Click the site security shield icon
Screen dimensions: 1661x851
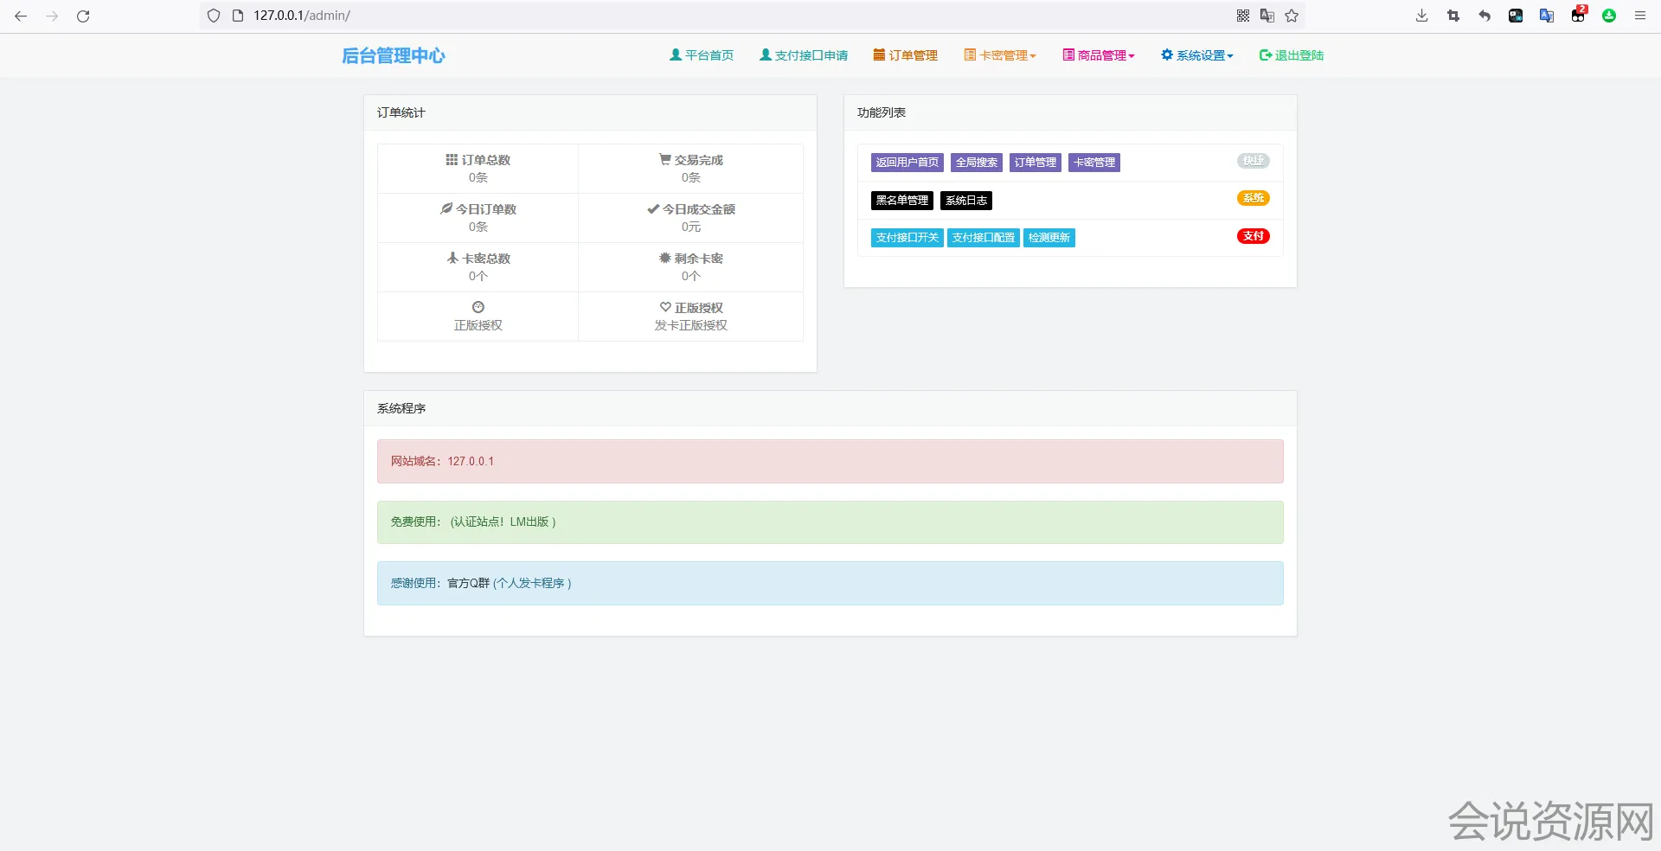pos(214,16)
